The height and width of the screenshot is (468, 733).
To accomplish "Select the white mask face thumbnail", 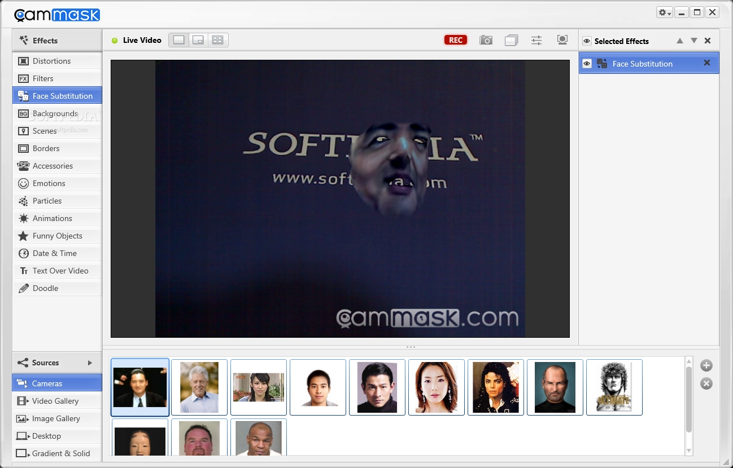I will click(x=140, y=437).
